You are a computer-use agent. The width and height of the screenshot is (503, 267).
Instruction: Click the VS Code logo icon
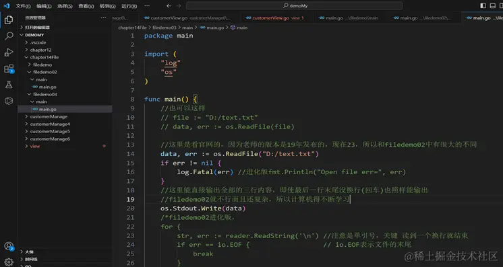point(7,6)
